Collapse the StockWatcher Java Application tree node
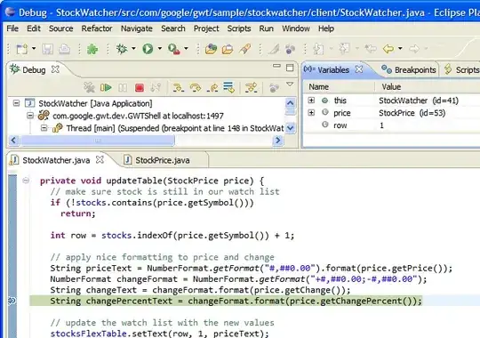This screenshot has width=480, height=338. point(16,103)
